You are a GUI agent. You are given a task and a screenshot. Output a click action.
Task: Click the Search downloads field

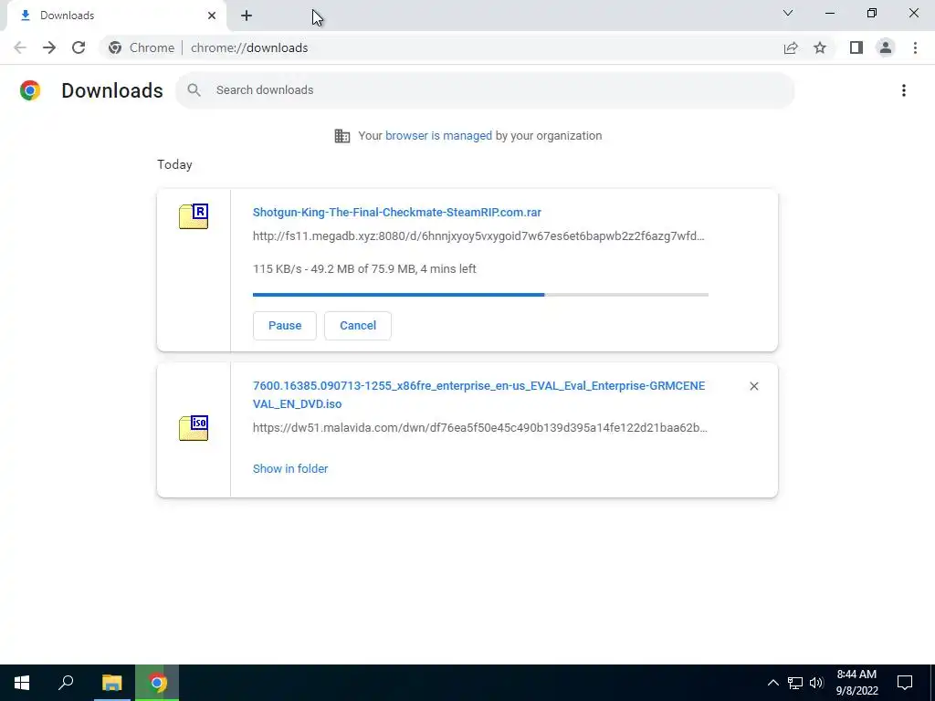[485, 90]
